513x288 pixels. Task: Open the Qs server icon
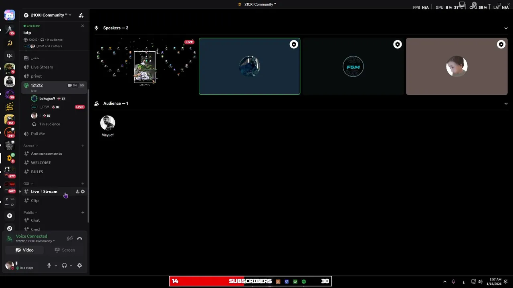click(10, 56)
